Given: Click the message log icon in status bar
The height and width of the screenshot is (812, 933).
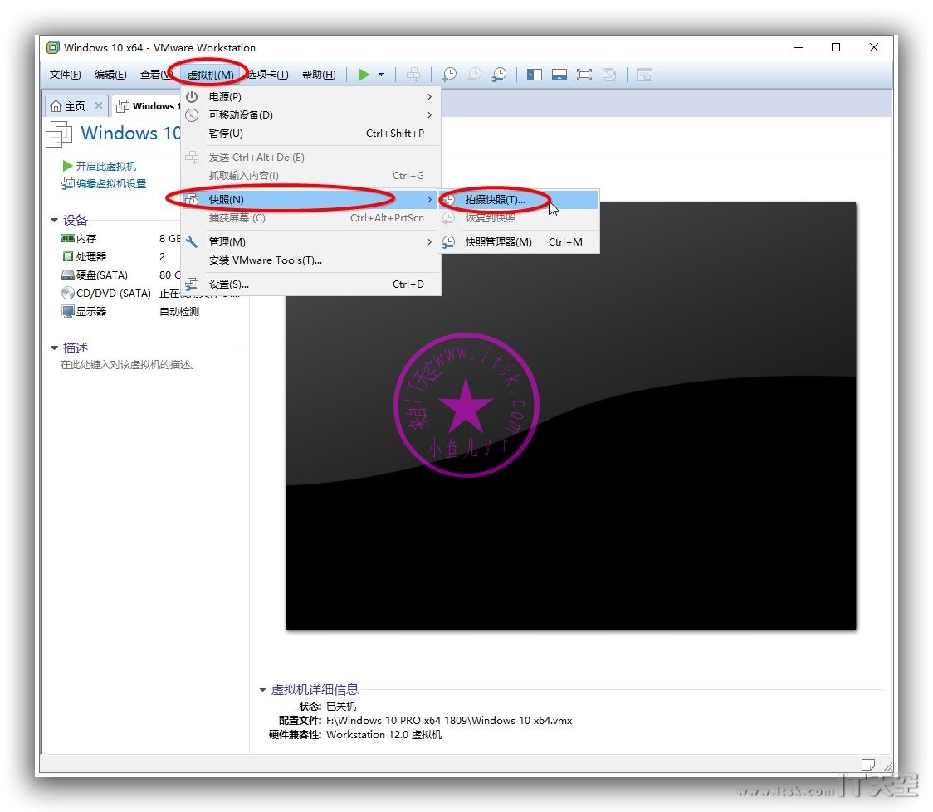Looking at the screenshot, I should (867, 765).
